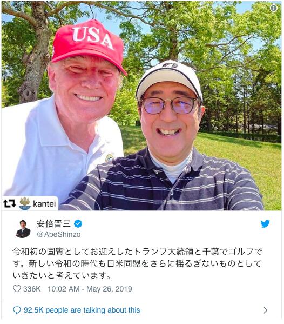The width and height of the screenshot is (284, 324).
Task: Open the tweet author's profile avatar
Action: [23, 229]
